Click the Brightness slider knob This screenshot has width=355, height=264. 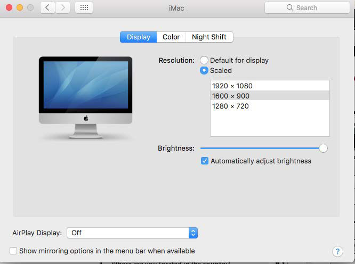[323, 148]
